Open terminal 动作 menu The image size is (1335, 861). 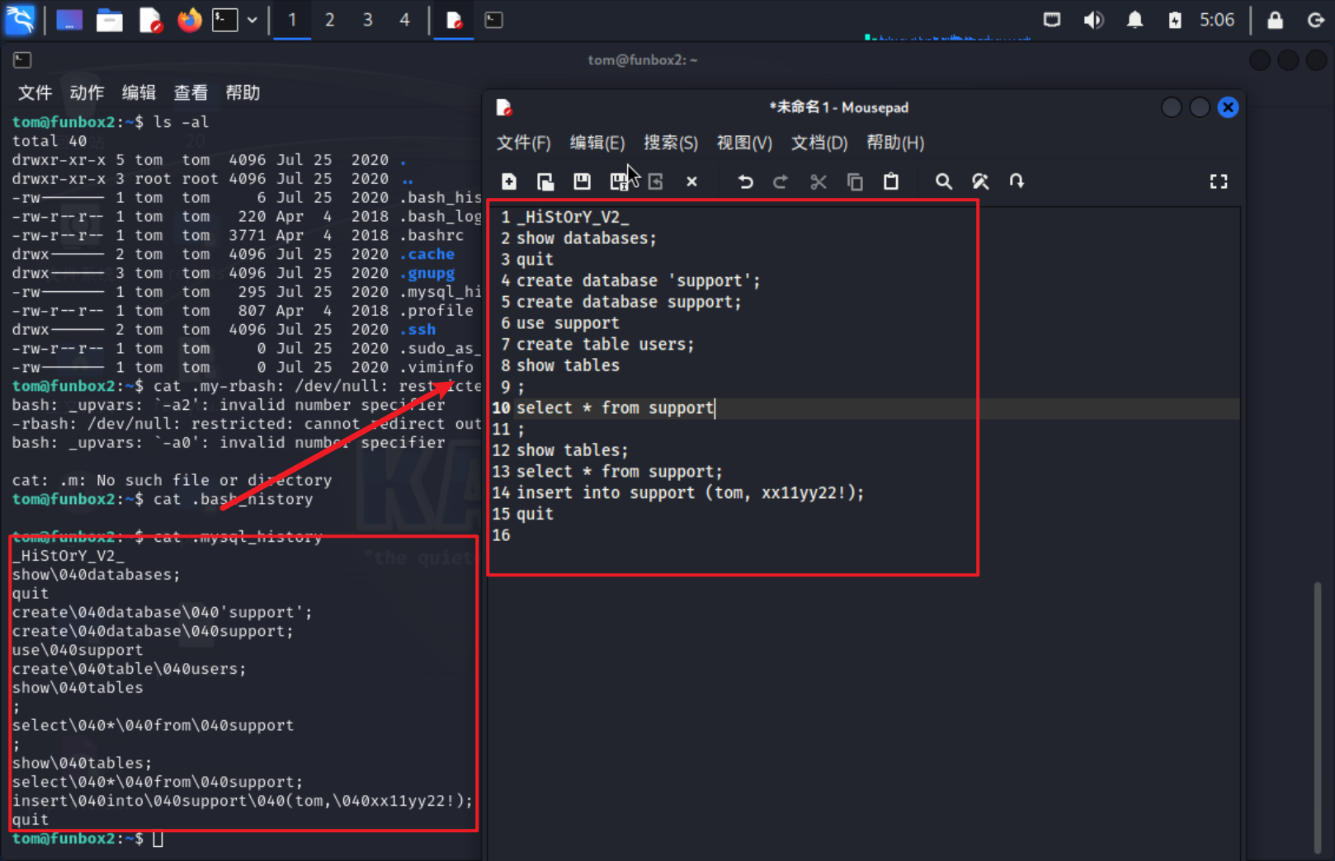[87, 92]
